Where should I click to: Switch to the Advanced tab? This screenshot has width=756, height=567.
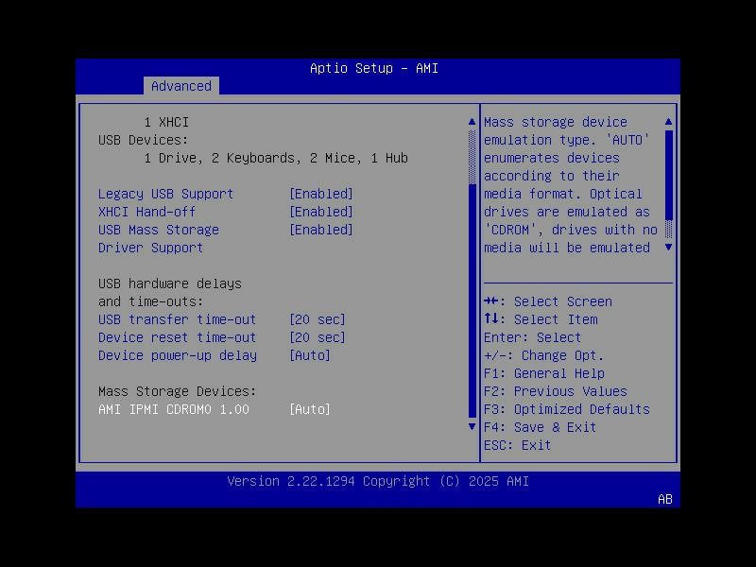(180, 86)
